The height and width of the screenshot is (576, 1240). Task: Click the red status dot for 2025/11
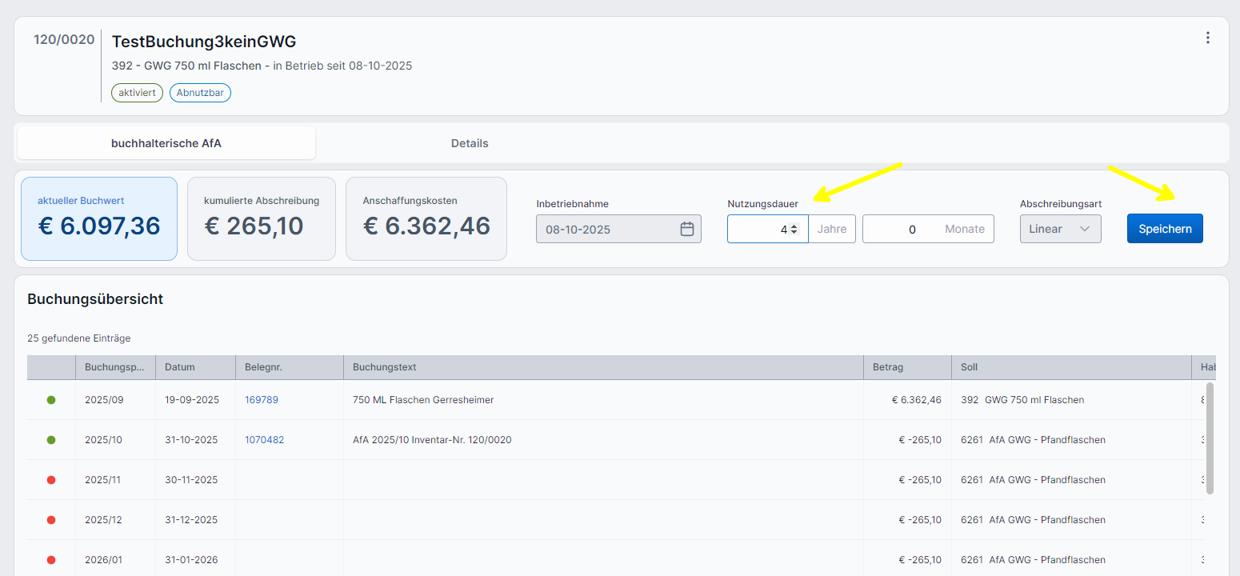51,480
